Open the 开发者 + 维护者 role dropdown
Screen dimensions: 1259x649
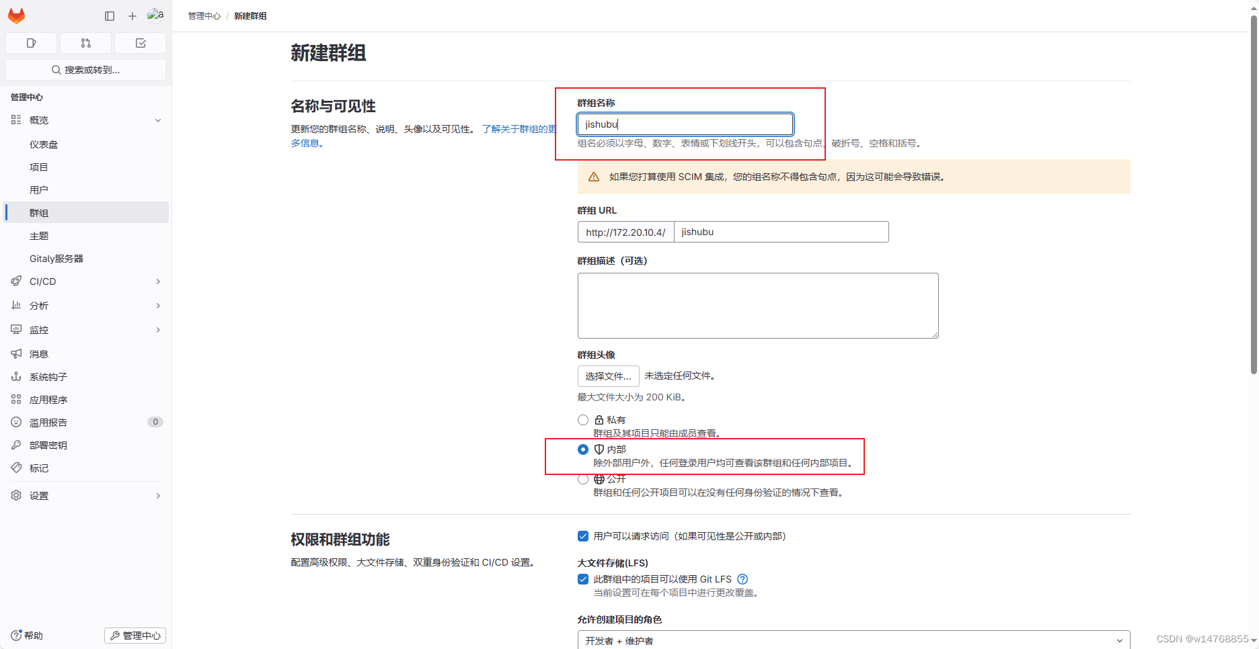[x=853, y=640]
